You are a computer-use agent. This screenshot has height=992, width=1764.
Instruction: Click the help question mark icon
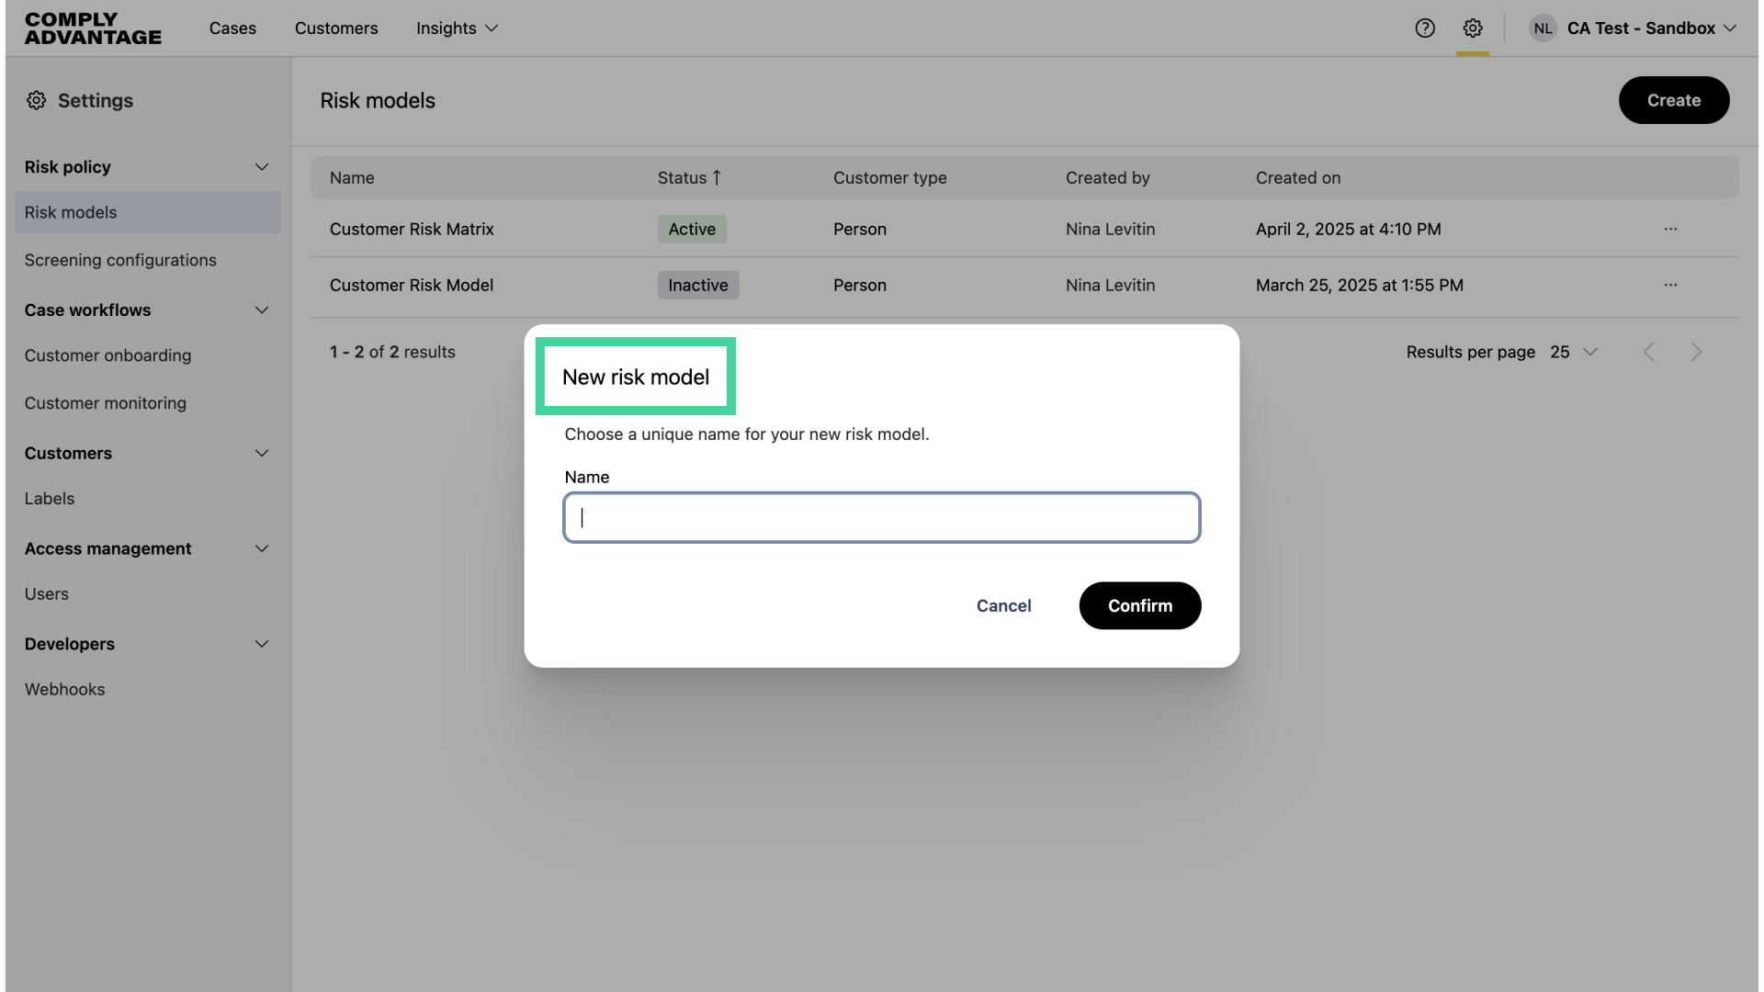(x=1425, y=28)
